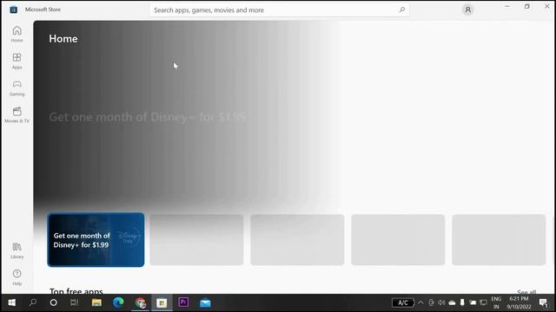This screenshot has width=556, height=312.
Task: Select the second placeholder carousel card
Action: (x=196, y=240)
